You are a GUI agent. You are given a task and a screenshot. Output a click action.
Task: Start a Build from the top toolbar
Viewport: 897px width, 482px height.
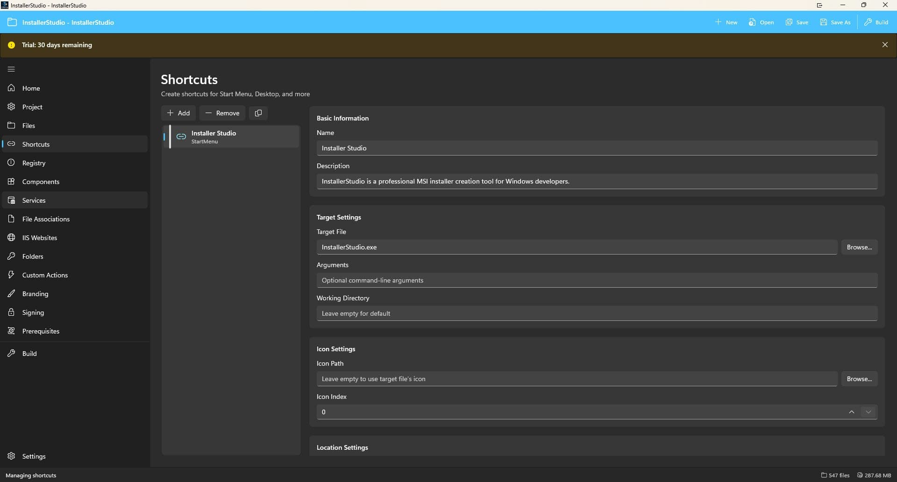point(876,22)
